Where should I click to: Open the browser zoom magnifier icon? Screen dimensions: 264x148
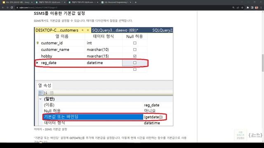click(233, 7)
